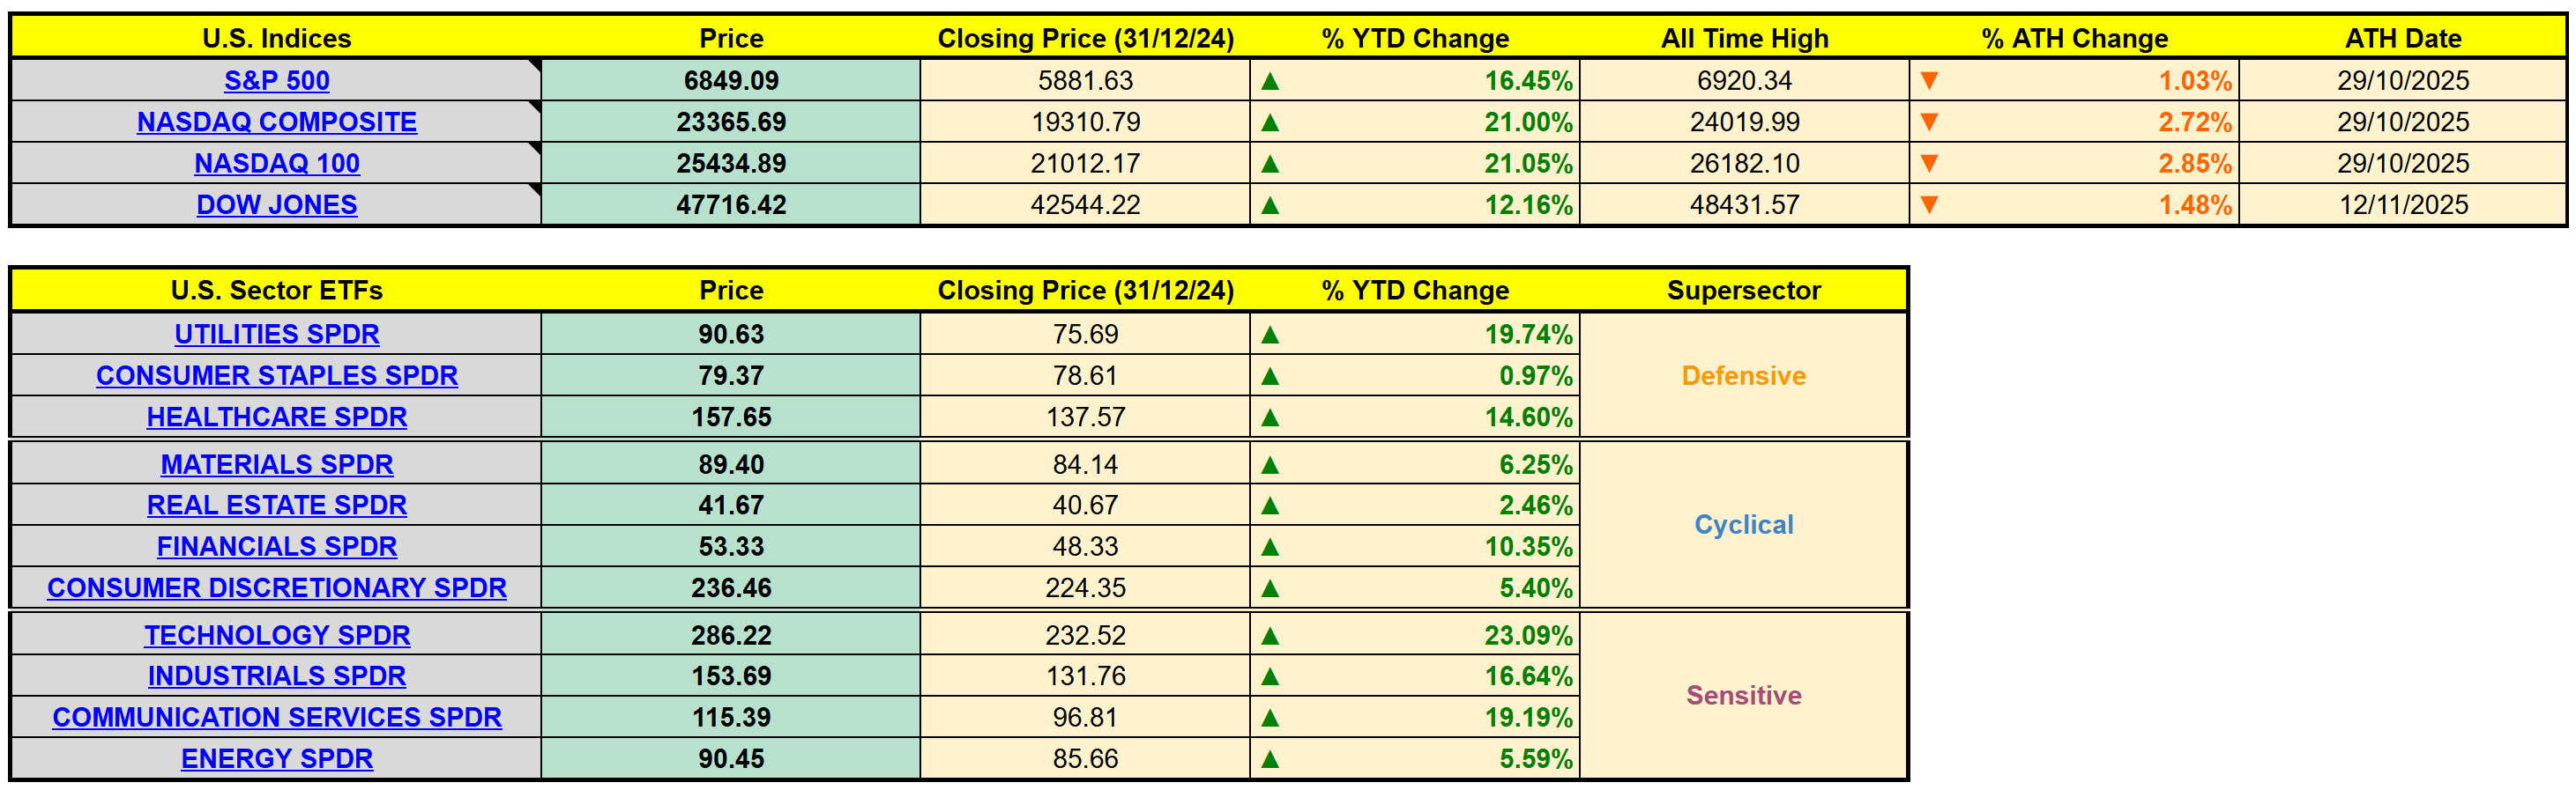Select the Cyclical supersector cell
The image size is (2576, 790).
(1743, 524)
